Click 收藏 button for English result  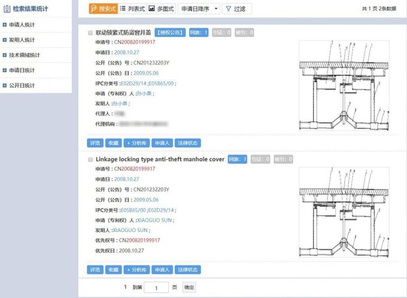coord(113,270)
